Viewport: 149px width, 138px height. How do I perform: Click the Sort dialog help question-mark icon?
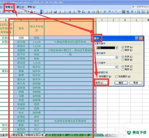pos(137,38)
